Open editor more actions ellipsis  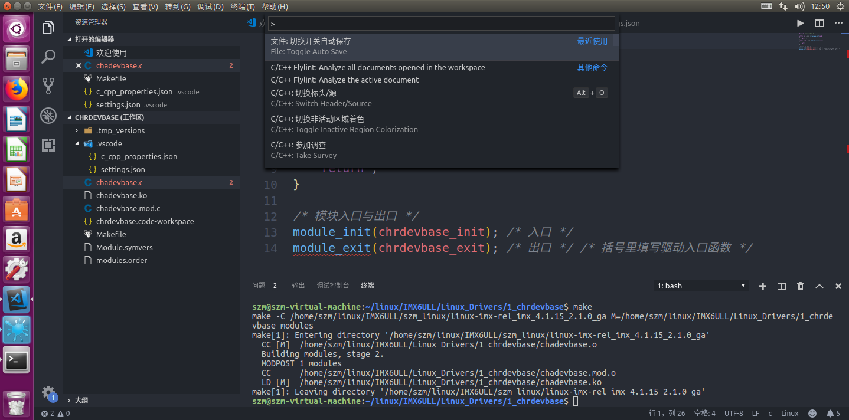(x=838, y=23)
